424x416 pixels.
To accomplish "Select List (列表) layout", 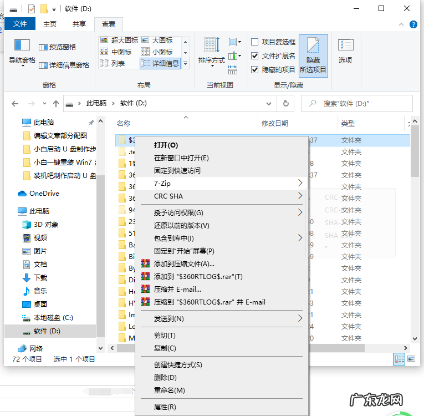I will tap(113, 63).
